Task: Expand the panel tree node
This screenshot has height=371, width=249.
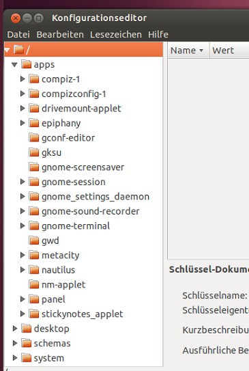Action: (x=23, y=299)
